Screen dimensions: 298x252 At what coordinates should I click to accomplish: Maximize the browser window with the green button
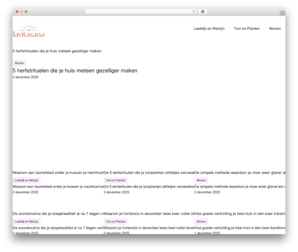click(26, 11)
